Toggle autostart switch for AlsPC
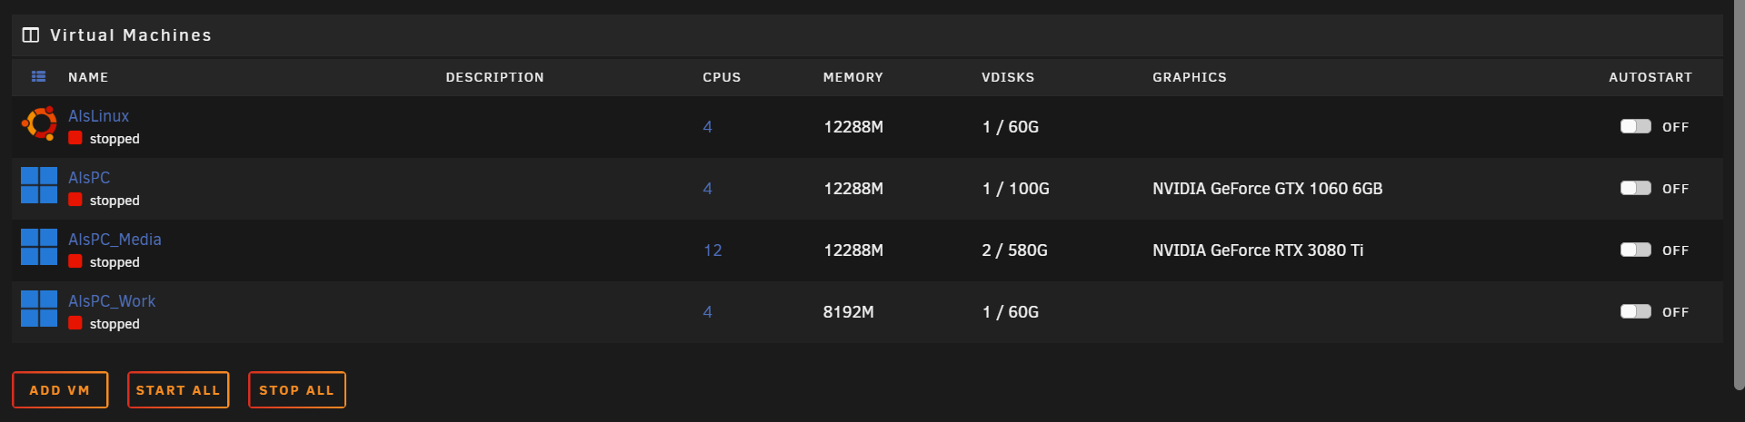The width and height of the screenshot is (1745, 422). pyautogui.click(x=1635, y=188)
